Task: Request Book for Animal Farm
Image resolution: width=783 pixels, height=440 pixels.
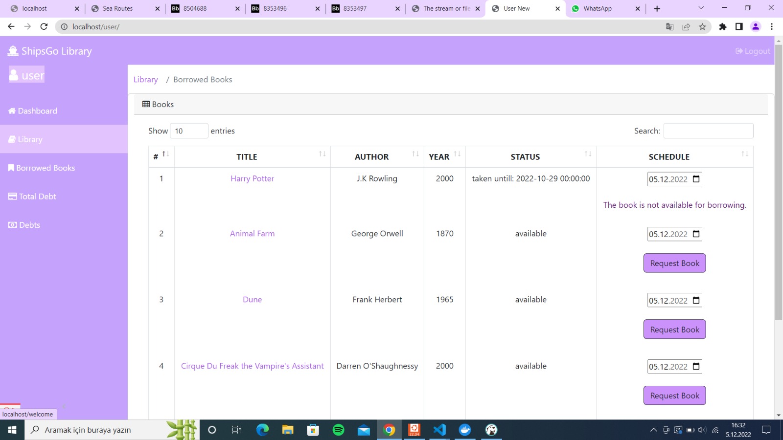Action: pyautogui.click(x=674, y=263)
